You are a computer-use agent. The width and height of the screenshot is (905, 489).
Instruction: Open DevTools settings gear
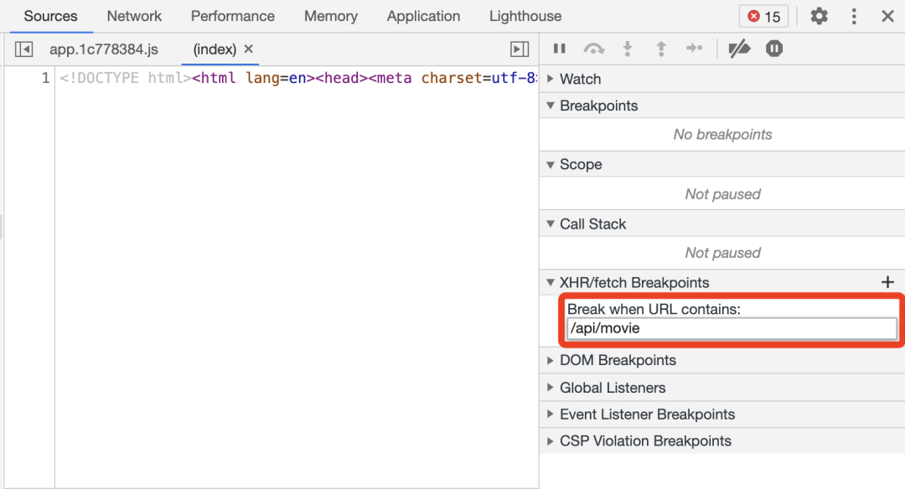click(x=819, y=16)
